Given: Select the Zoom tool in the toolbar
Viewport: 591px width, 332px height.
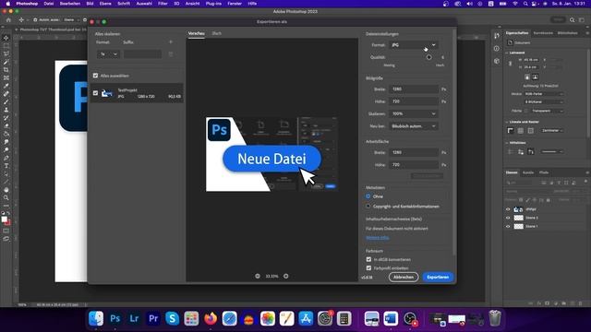Looking at the screenshot, I should coord(6,197).
